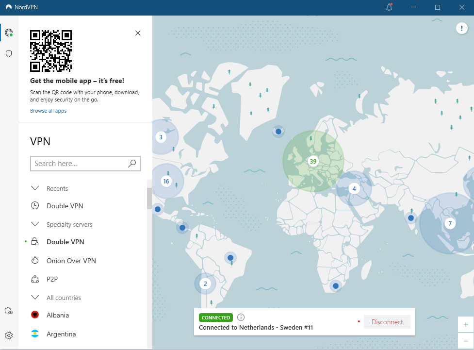The height and width of the screenshot is (350, 474).
Task: Open the exclamation info button on the map
Action: pyautogui.click(x=461, y=28)
